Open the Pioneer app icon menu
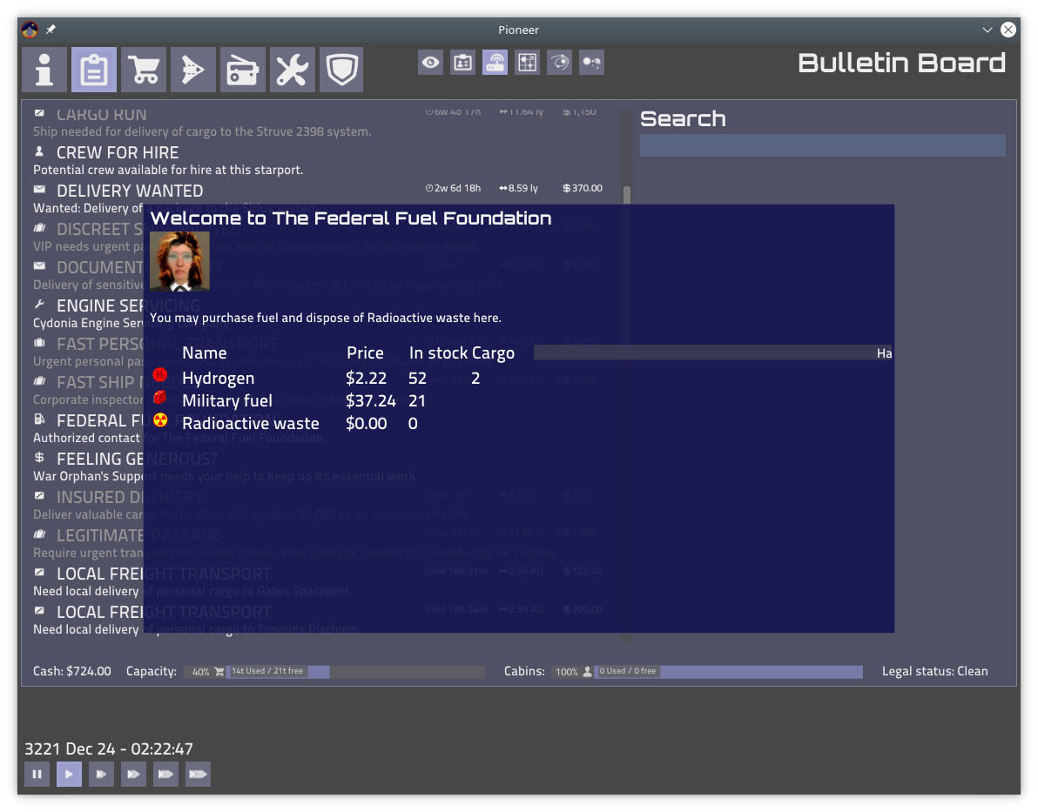This screenshot has height=812, width=1038. pyautogui.click(x=30, y=30)
